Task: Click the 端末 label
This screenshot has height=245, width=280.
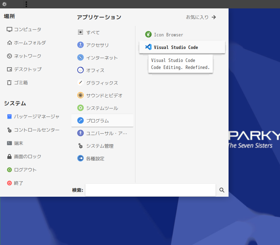Action: coord(19,143)
